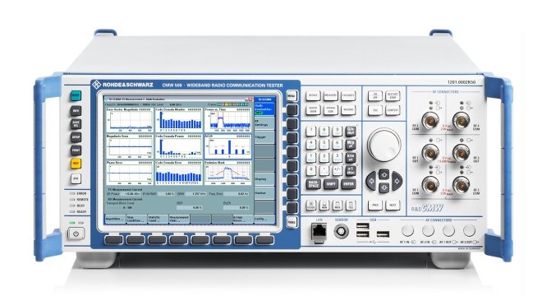Hit the MEASURE key
Viewport: 533px width, 296px height.
pyautogui.click(x=330, y=95)
